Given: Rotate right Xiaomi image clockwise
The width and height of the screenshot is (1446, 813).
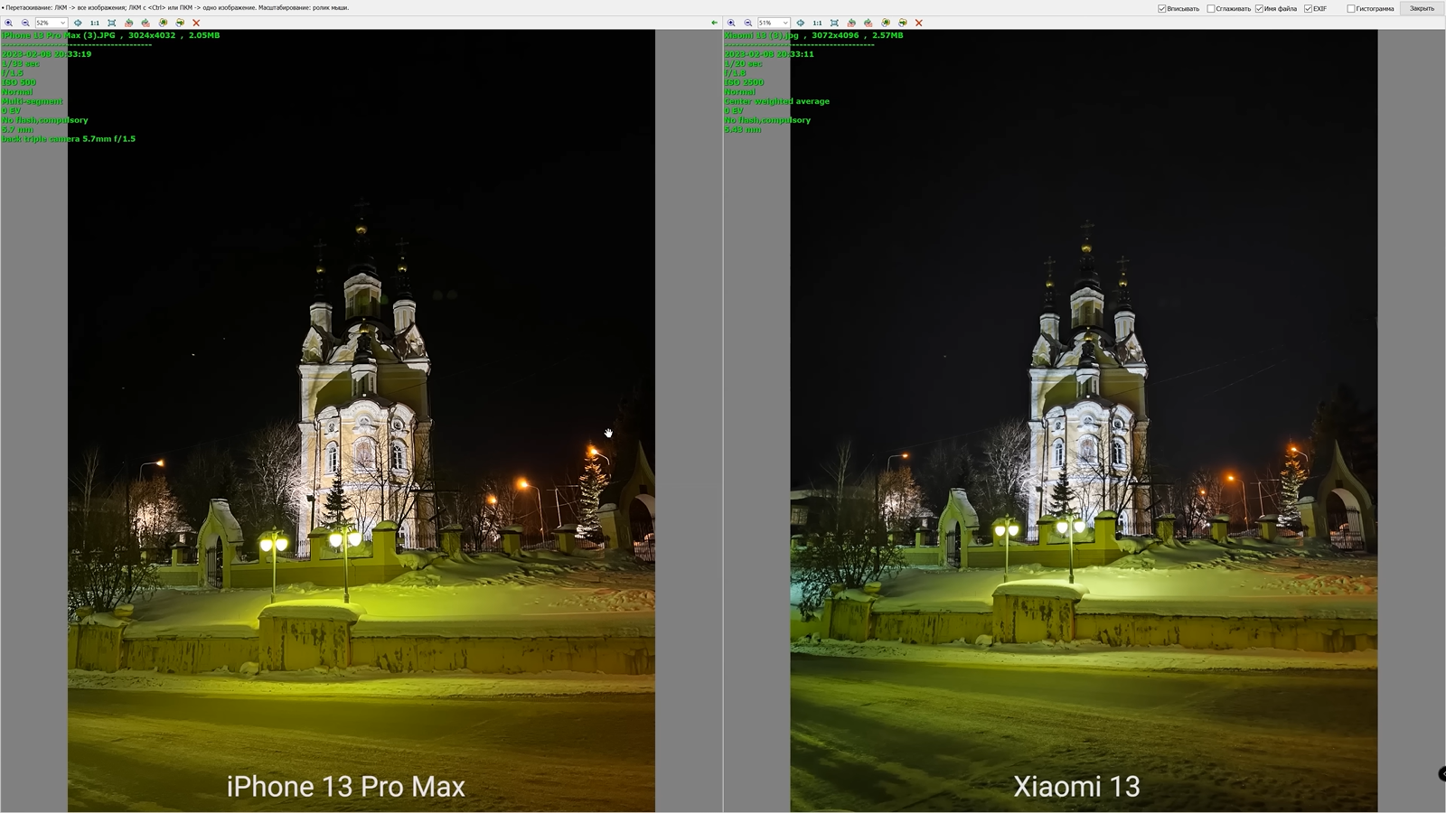Looking at the screenshot, I should (x=869, y=23).
